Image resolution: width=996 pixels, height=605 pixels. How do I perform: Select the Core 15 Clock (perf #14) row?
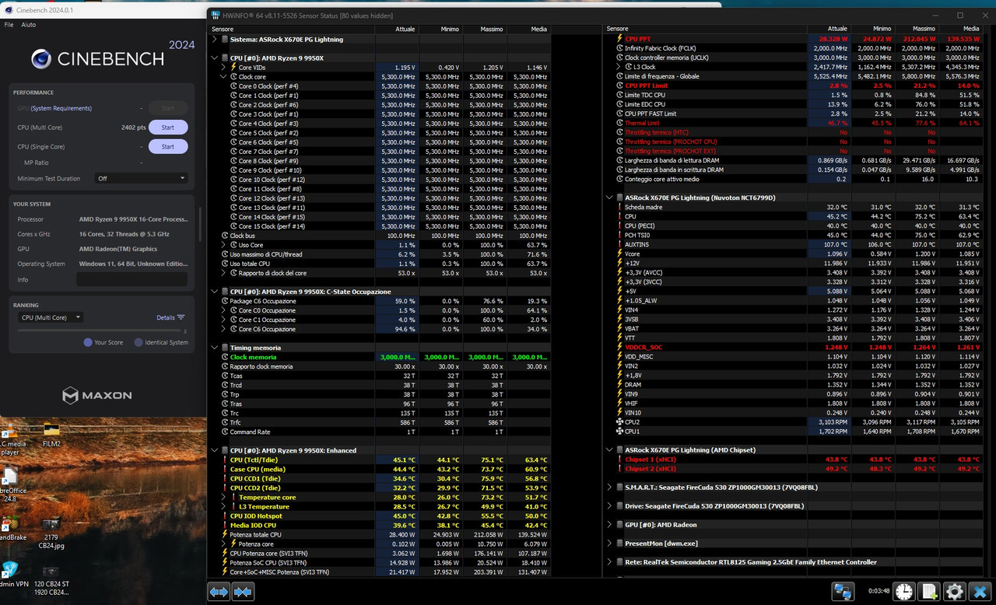coord(380,226)
